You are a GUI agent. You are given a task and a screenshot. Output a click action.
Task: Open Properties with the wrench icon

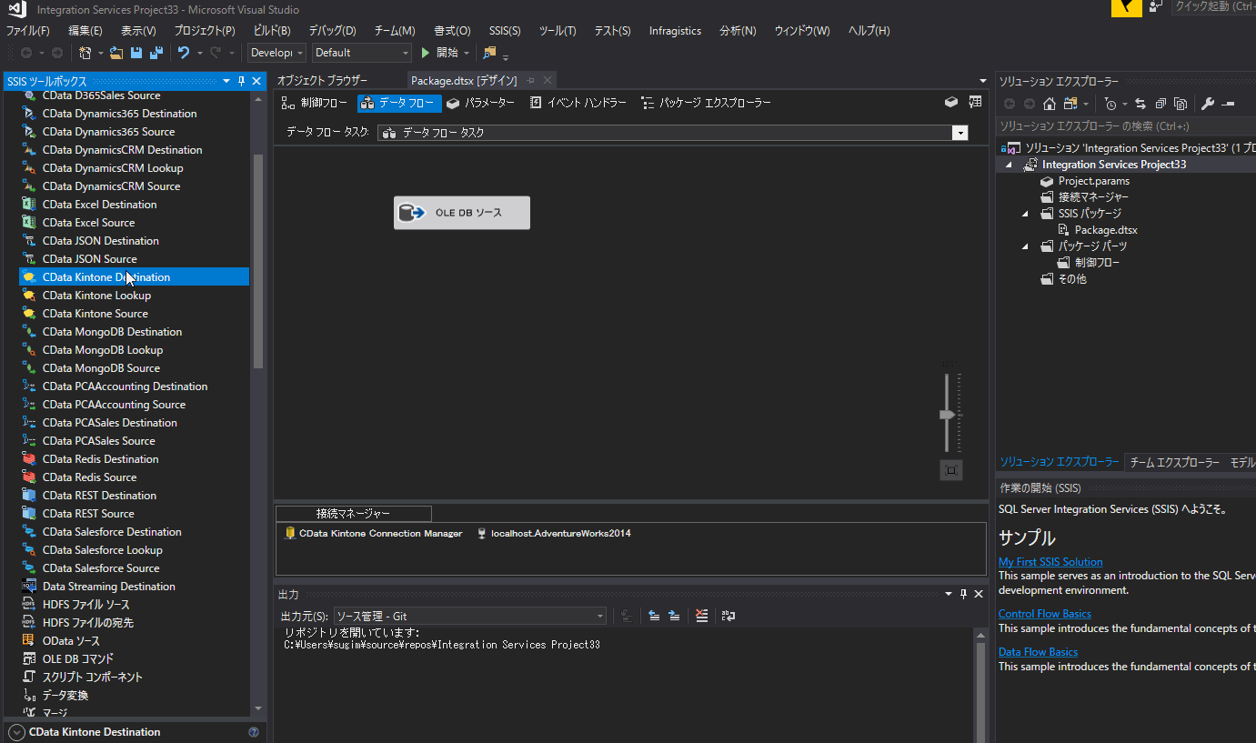click(1208, 104)
